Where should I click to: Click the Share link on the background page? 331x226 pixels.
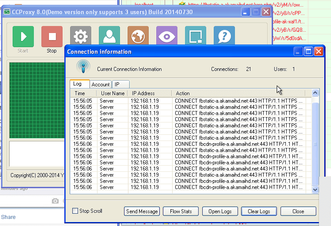pyautogui.click(x=8, y=217)
